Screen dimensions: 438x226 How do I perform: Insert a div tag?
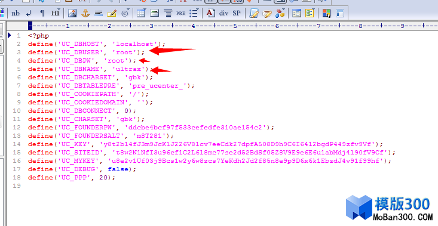pyautogui.click(x=223, y=13)
